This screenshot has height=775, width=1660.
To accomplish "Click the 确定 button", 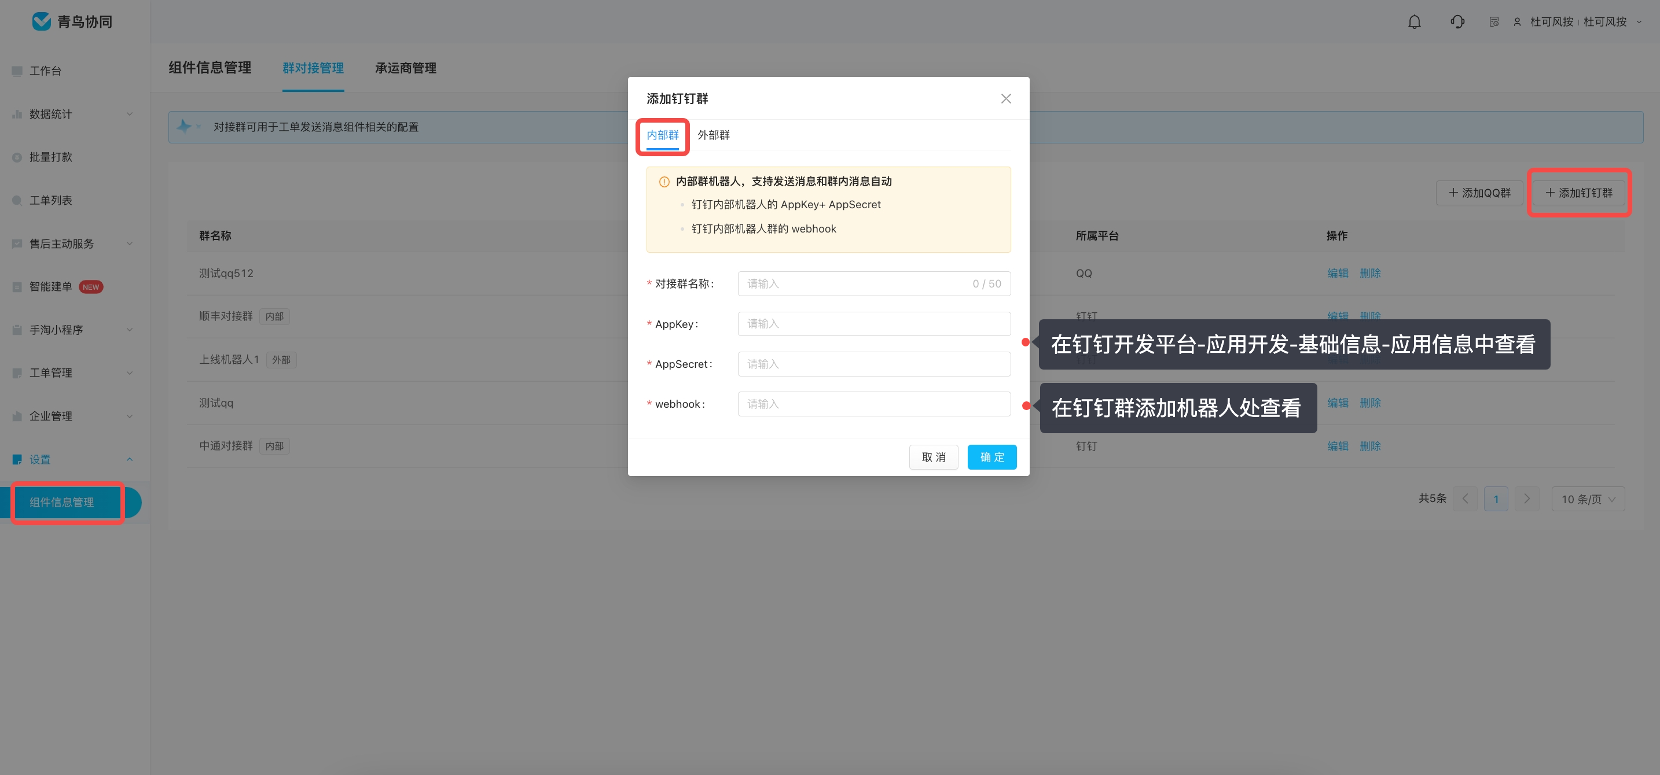I will (x=991, y=457).
